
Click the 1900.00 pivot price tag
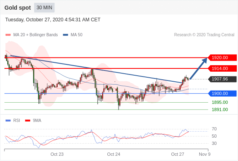pos(222,93)
